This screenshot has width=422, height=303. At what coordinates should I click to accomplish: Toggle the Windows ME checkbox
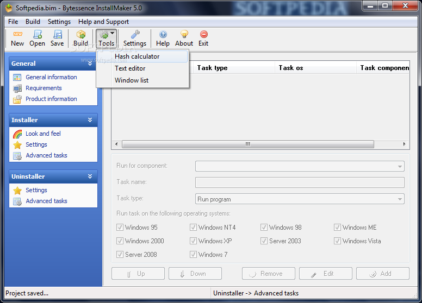(337, 227)
